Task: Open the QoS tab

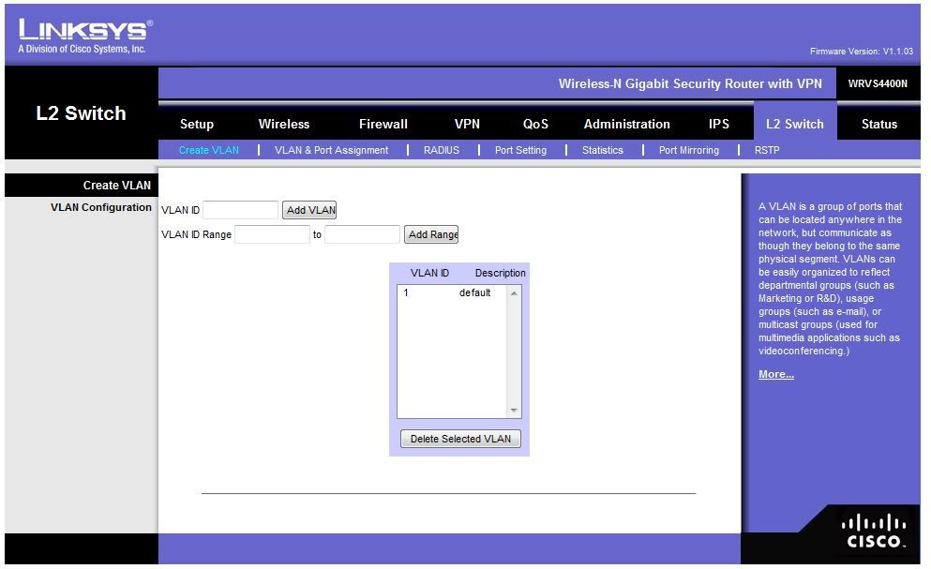Action: (535, 124)
